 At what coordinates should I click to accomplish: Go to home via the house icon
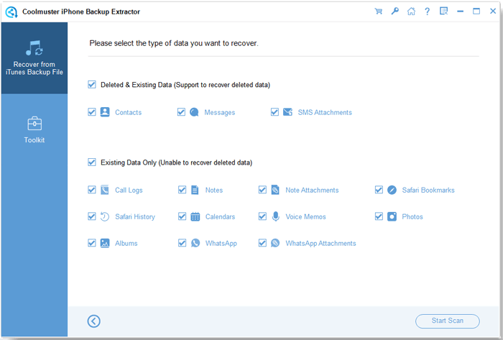(x=411, y=12)
